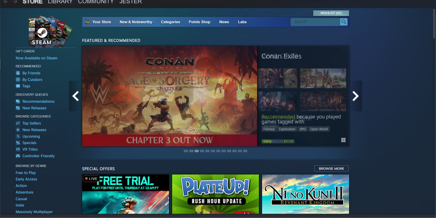
Task: Open Now Available on Steam link
Action: pos(37,58)
